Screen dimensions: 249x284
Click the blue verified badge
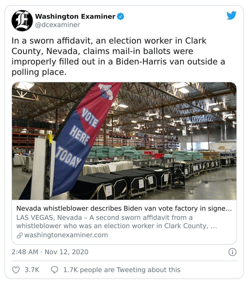pyautogui.click(x=120, y=17)
